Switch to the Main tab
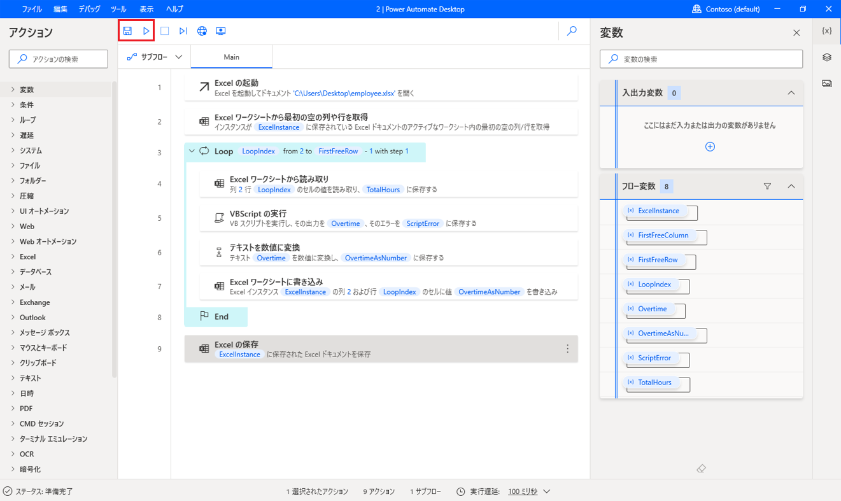Viewport: 841px width, 501px height. pos(231,57)
